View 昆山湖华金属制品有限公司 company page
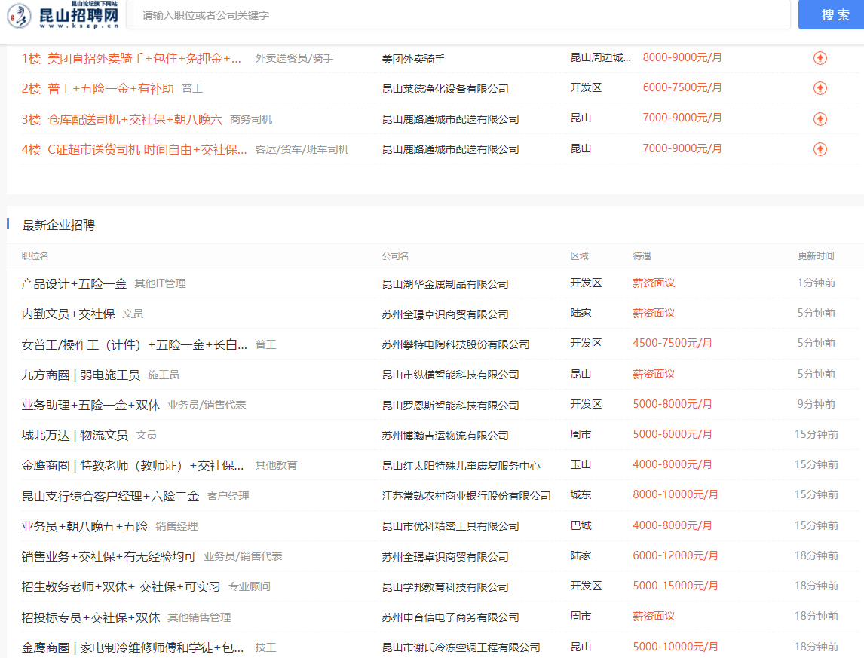This screenshot has width=864, height=658. (x=443, y=283)
